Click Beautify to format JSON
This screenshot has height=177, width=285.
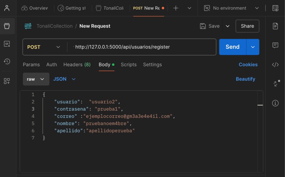(245, 79)
